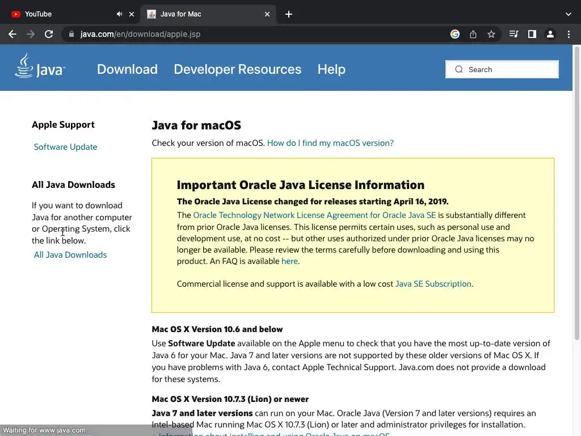Open Developer Resources nav item
Screen dimensions: 581x436
[x=238, y=69]
